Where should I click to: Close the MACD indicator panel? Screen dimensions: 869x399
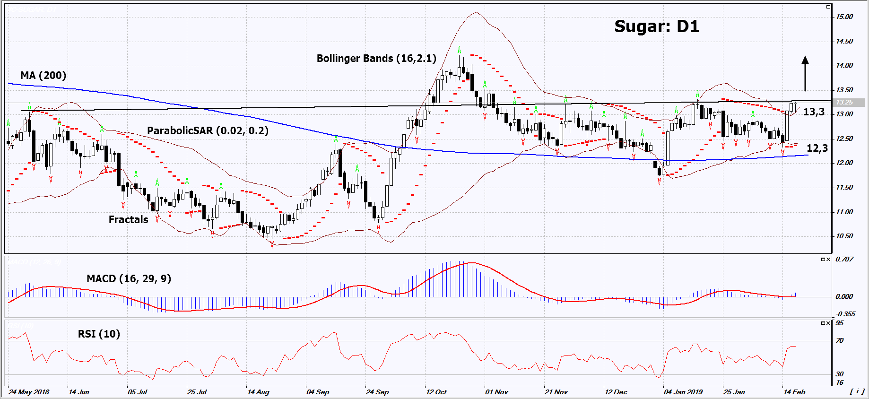point(828,260)
